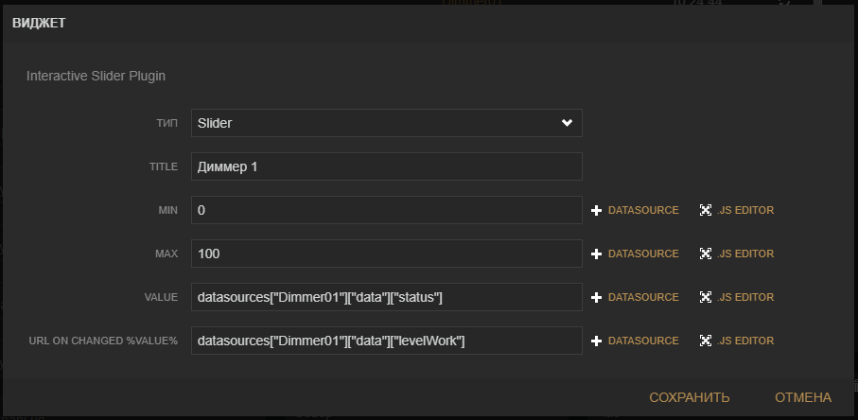858x420 pixels.
Task: Click the MIN input field showing 0
Action: click(x=386, y=210)
